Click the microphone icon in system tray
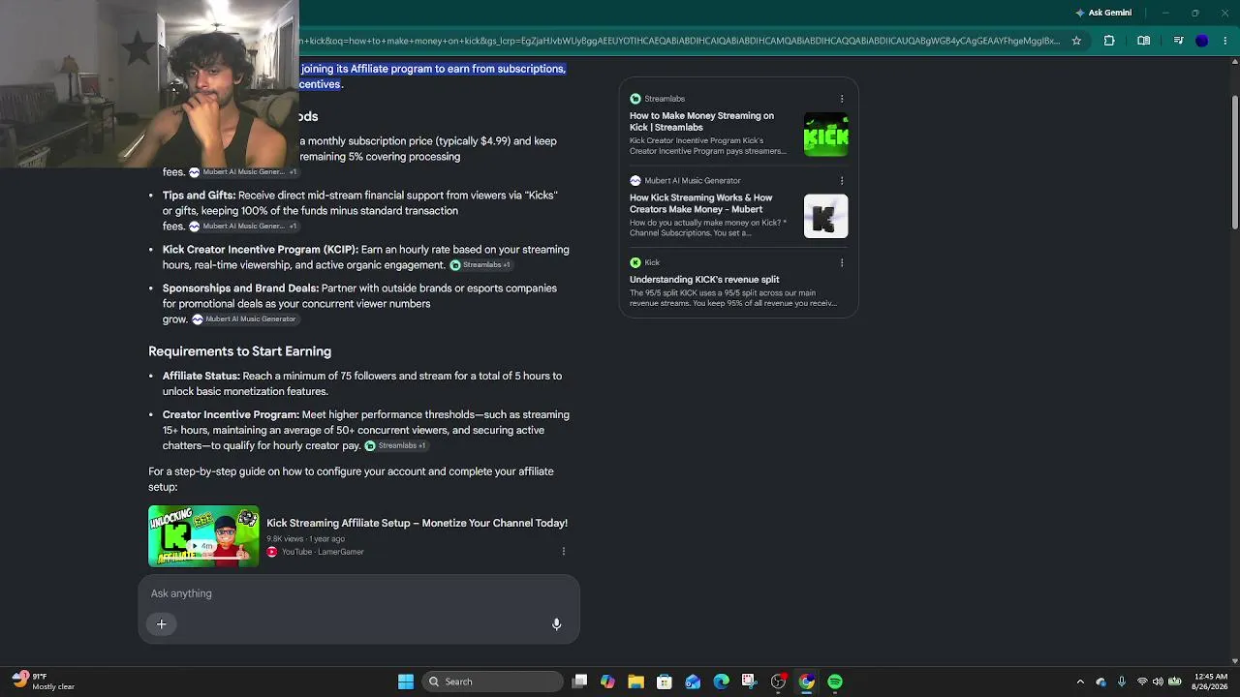1240x697 pixels. 1122,682
